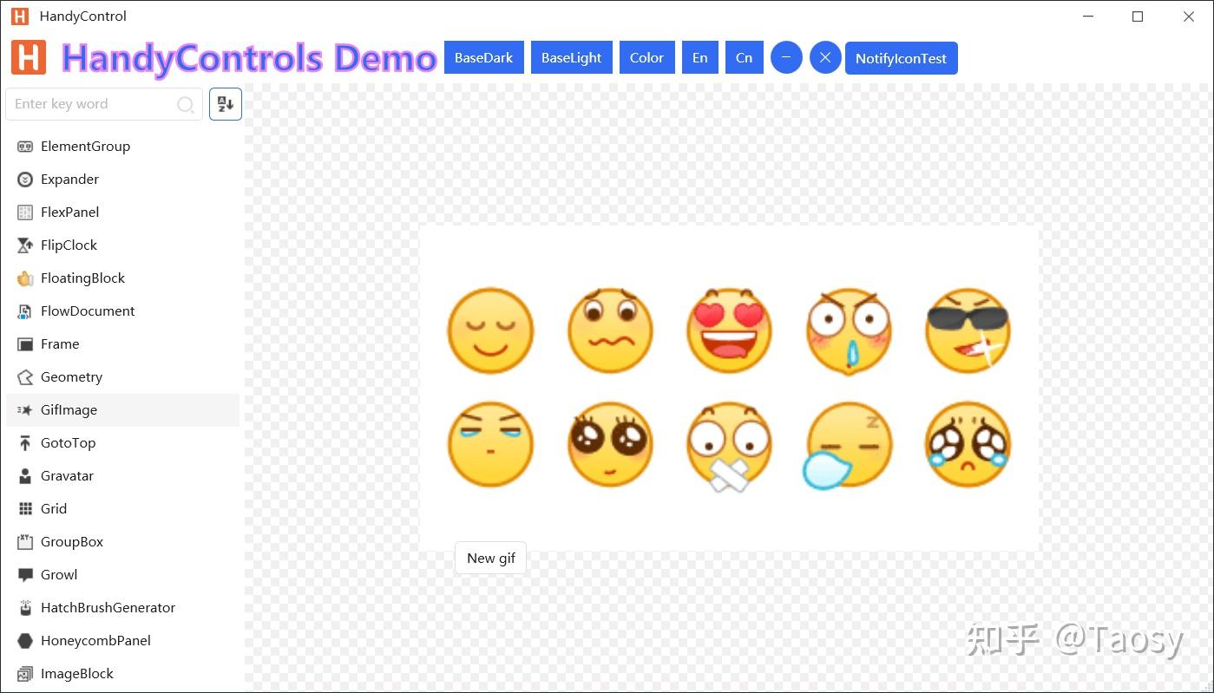Select the Gravatar list entry text
Screen dimensions: 1214x693
pyautogui.click(x=67, y=476)
